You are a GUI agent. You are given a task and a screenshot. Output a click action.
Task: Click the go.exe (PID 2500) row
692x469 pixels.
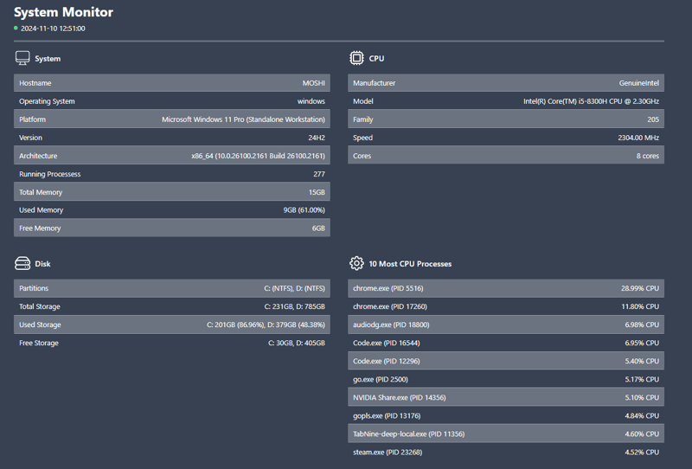pyautogui.click(x=505, y=379)
